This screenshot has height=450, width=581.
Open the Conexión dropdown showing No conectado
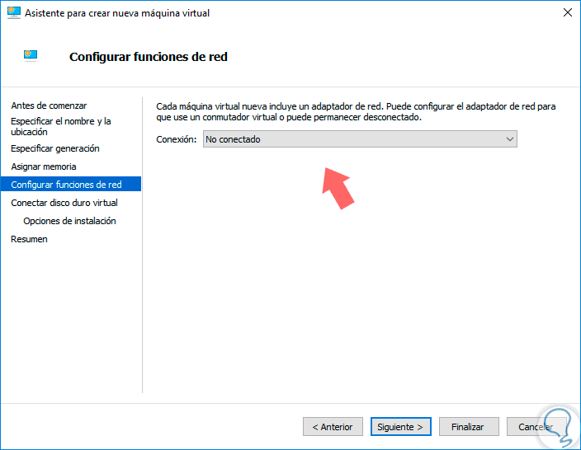tap(360, 139)
